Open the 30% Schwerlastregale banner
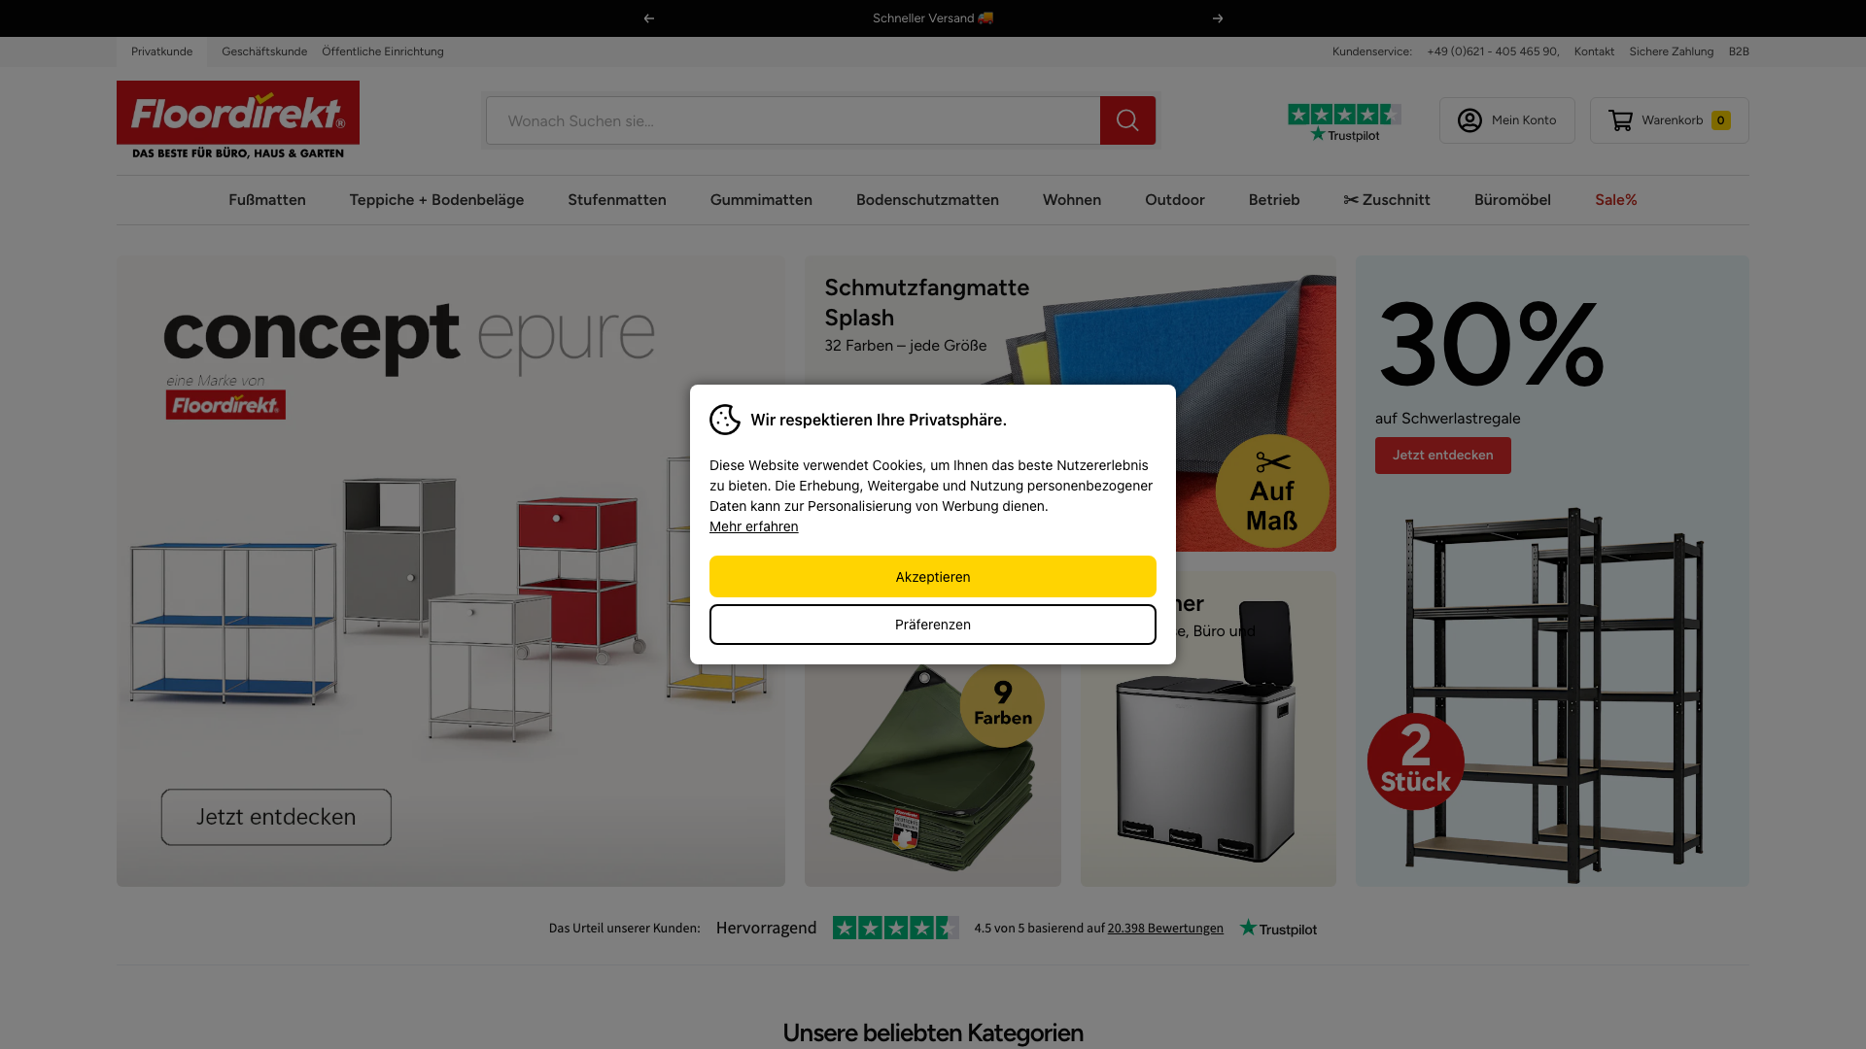The image size is (1866, 1049). (1552, 571)
